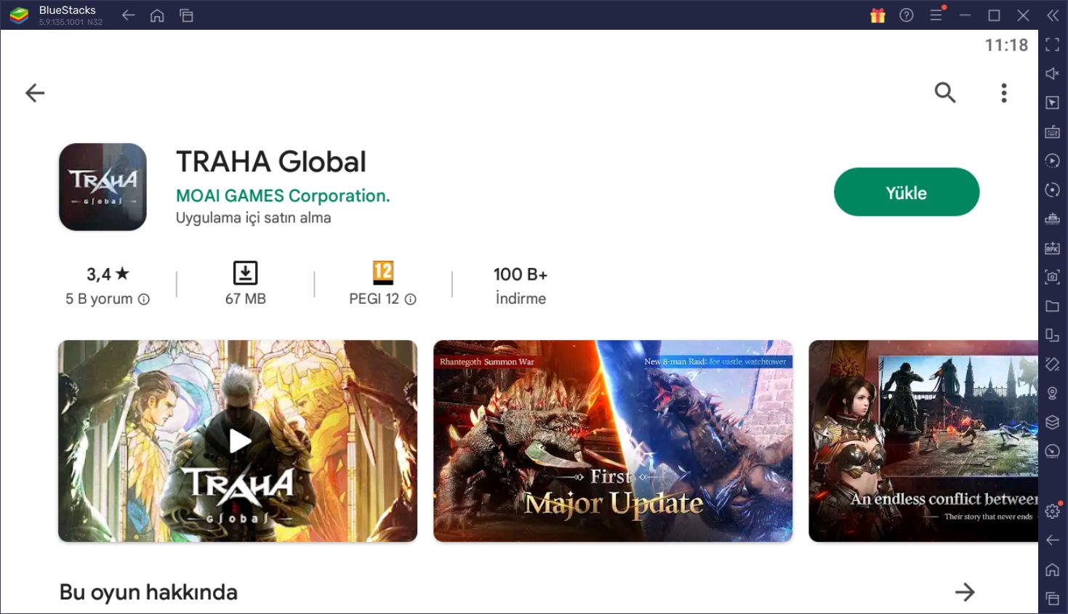Screen dimensions: 1068x614
Task: Open recent apps from the title bar
Action: coord(186,15)
